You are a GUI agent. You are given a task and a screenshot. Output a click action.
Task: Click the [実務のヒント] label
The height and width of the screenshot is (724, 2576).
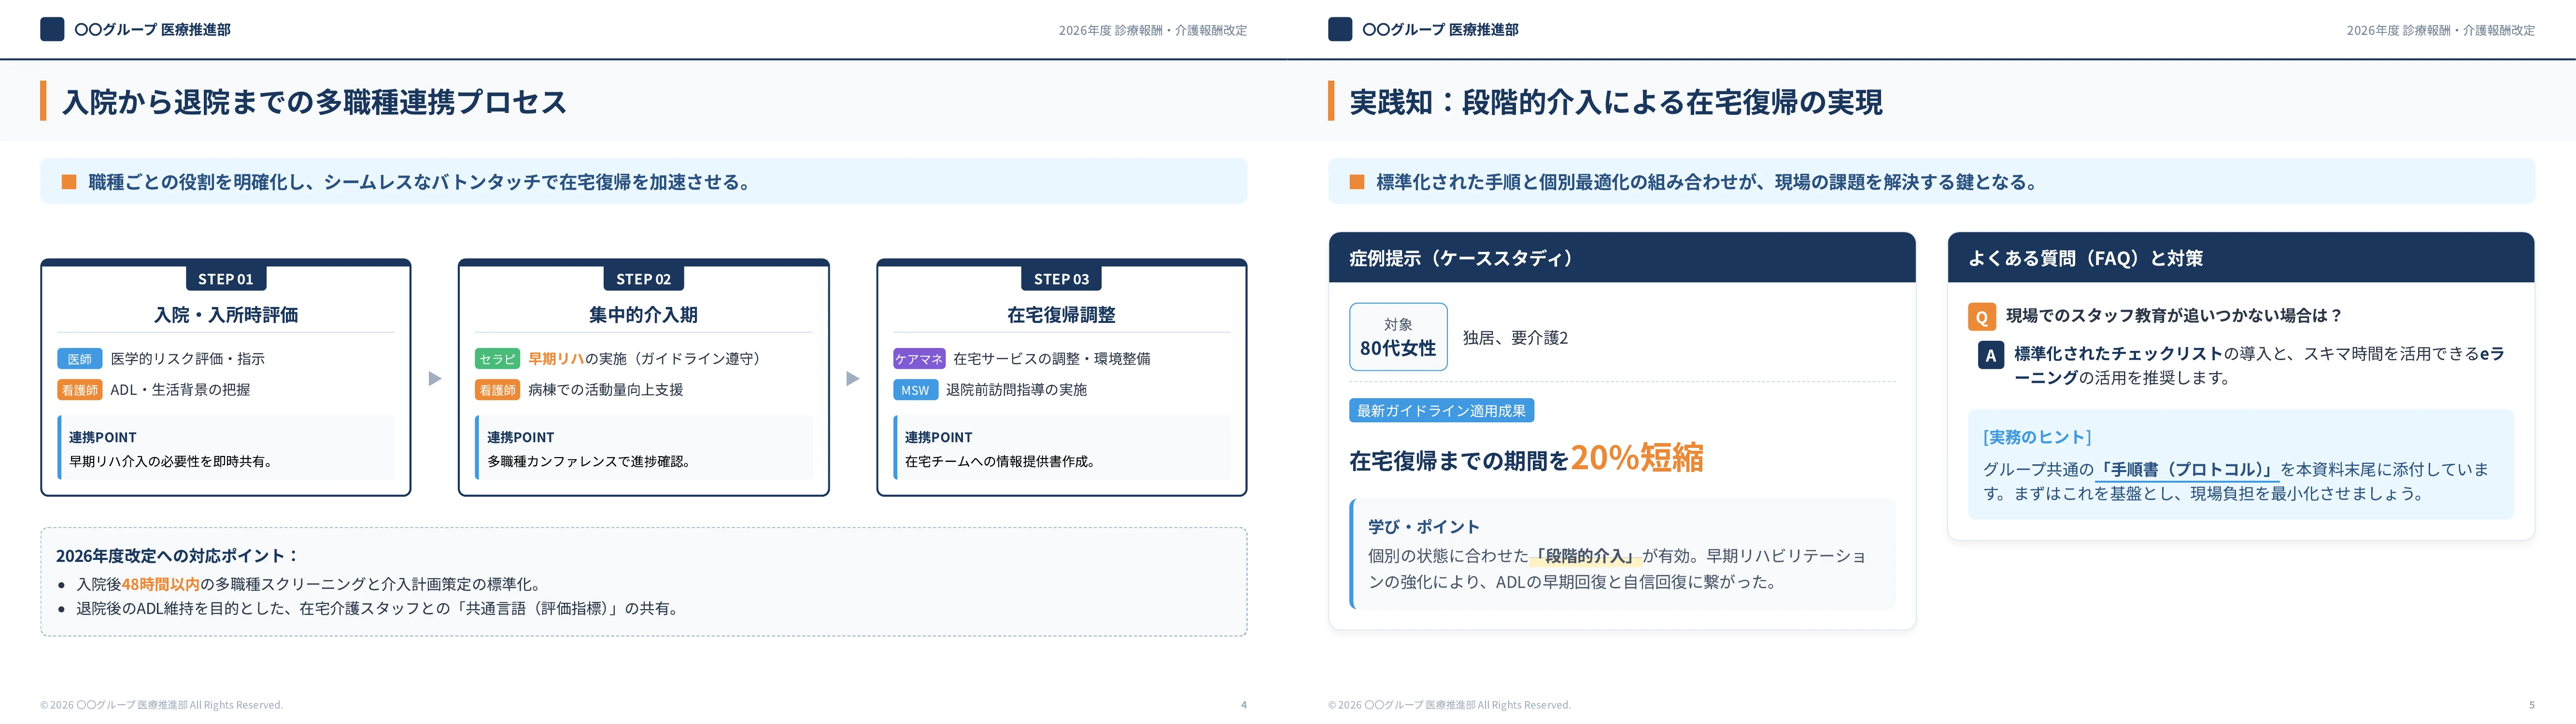2037,437
